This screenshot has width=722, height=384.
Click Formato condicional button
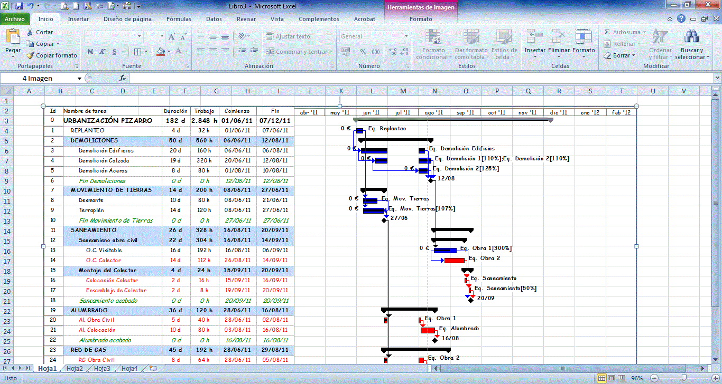tap(434, 44)
